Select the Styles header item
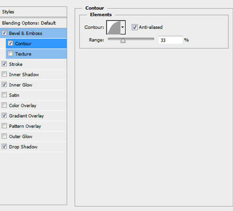Viewport: 233px width, 211px height. (x=33, y=12)
